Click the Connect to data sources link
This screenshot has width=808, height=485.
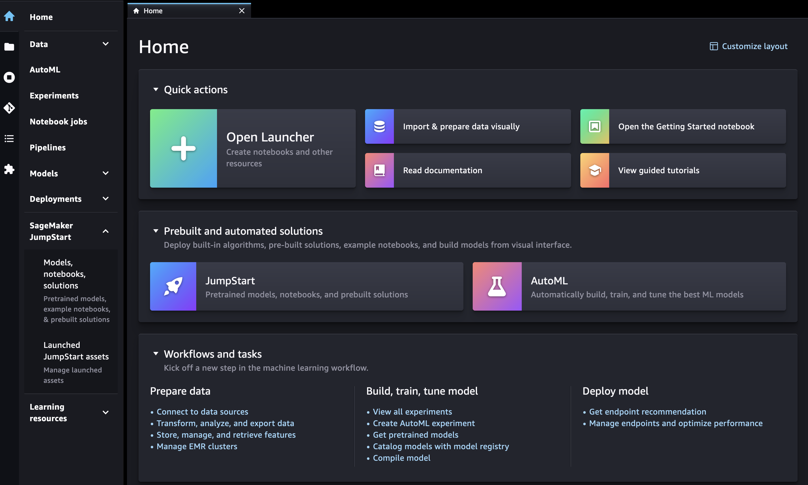pos(202,411)
